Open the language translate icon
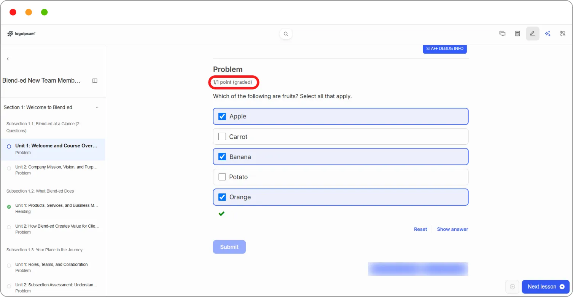 (x=563, y=34)
